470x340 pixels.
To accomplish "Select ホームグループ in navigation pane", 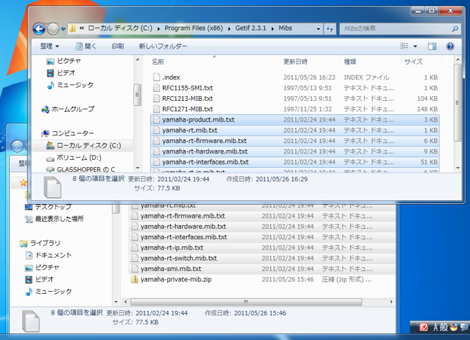I will (x=68, y=109).
